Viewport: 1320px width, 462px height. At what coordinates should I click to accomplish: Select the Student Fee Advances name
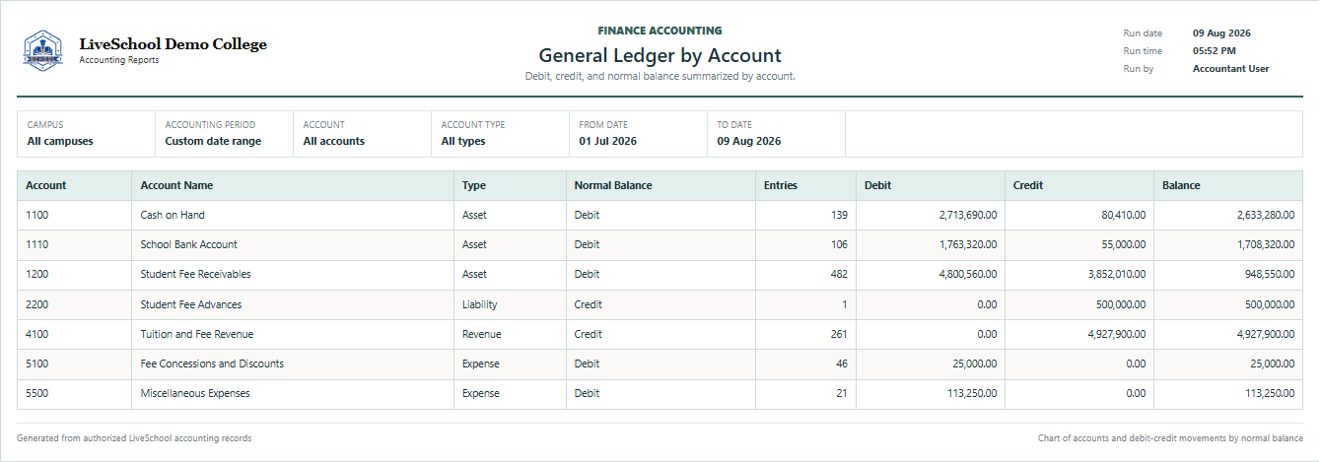pos(191,304)
